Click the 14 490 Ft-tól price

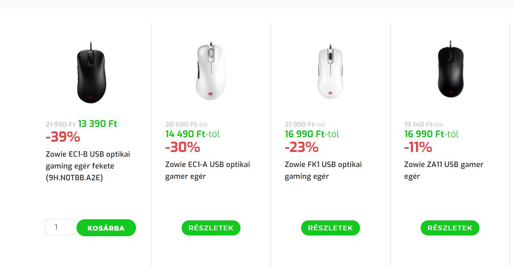192,134
